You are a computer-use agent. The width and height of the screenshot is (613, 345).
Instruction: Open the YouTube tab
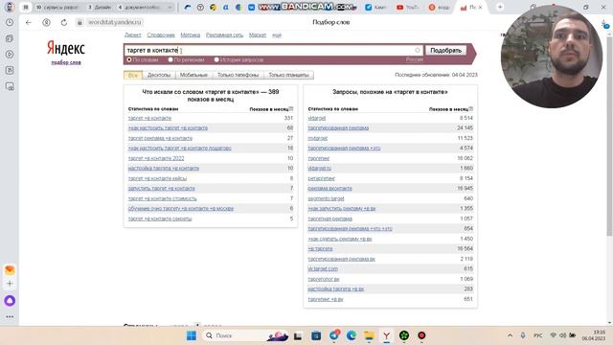pyautogui.click(x=407, y=7)
